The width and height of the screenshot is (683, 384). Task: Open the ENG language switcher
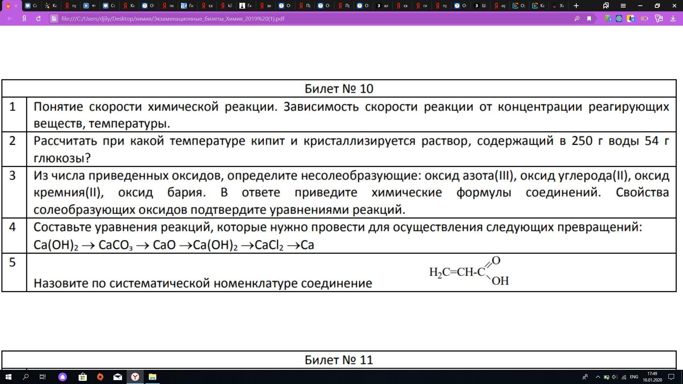(634, 377)
